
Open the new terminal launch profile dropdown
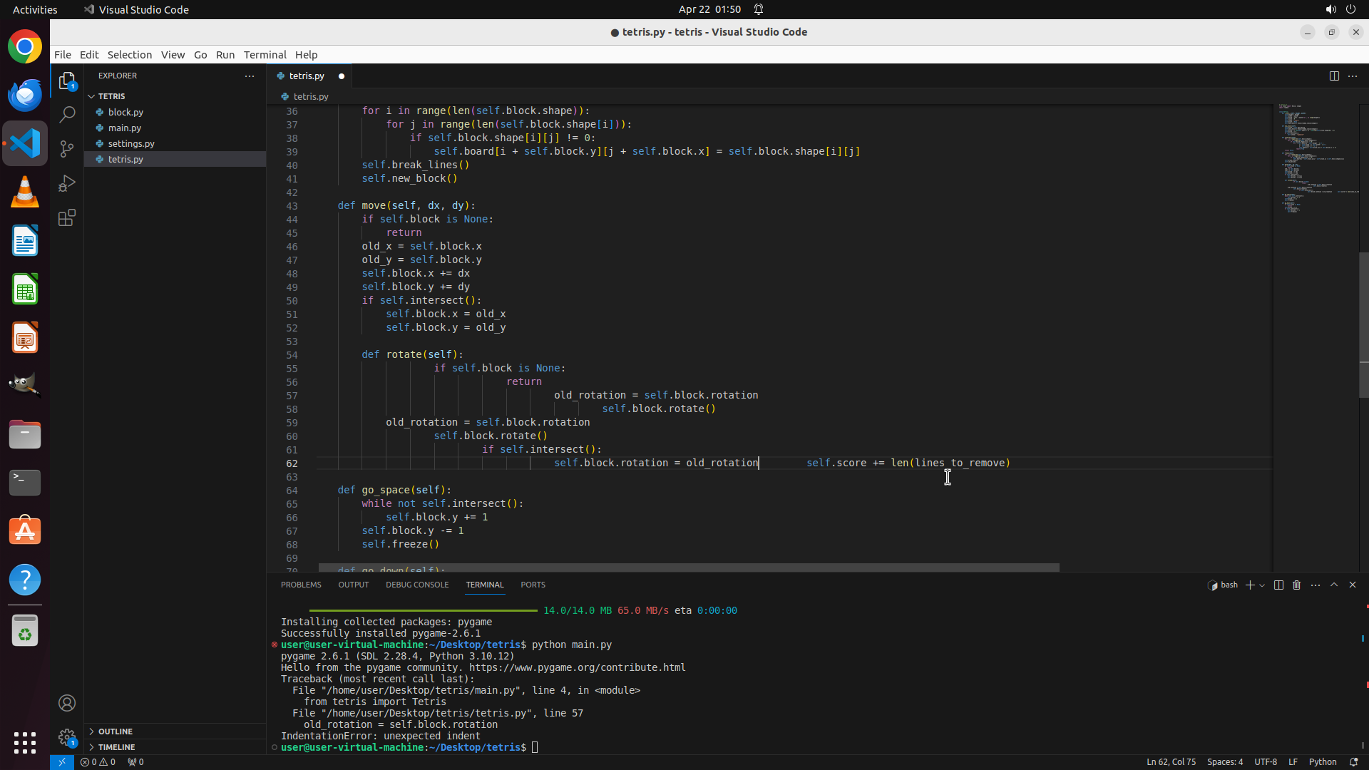[x=1262, y=585]
